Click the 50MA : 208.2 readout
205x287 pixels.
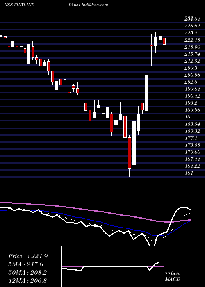pos(27,272)
